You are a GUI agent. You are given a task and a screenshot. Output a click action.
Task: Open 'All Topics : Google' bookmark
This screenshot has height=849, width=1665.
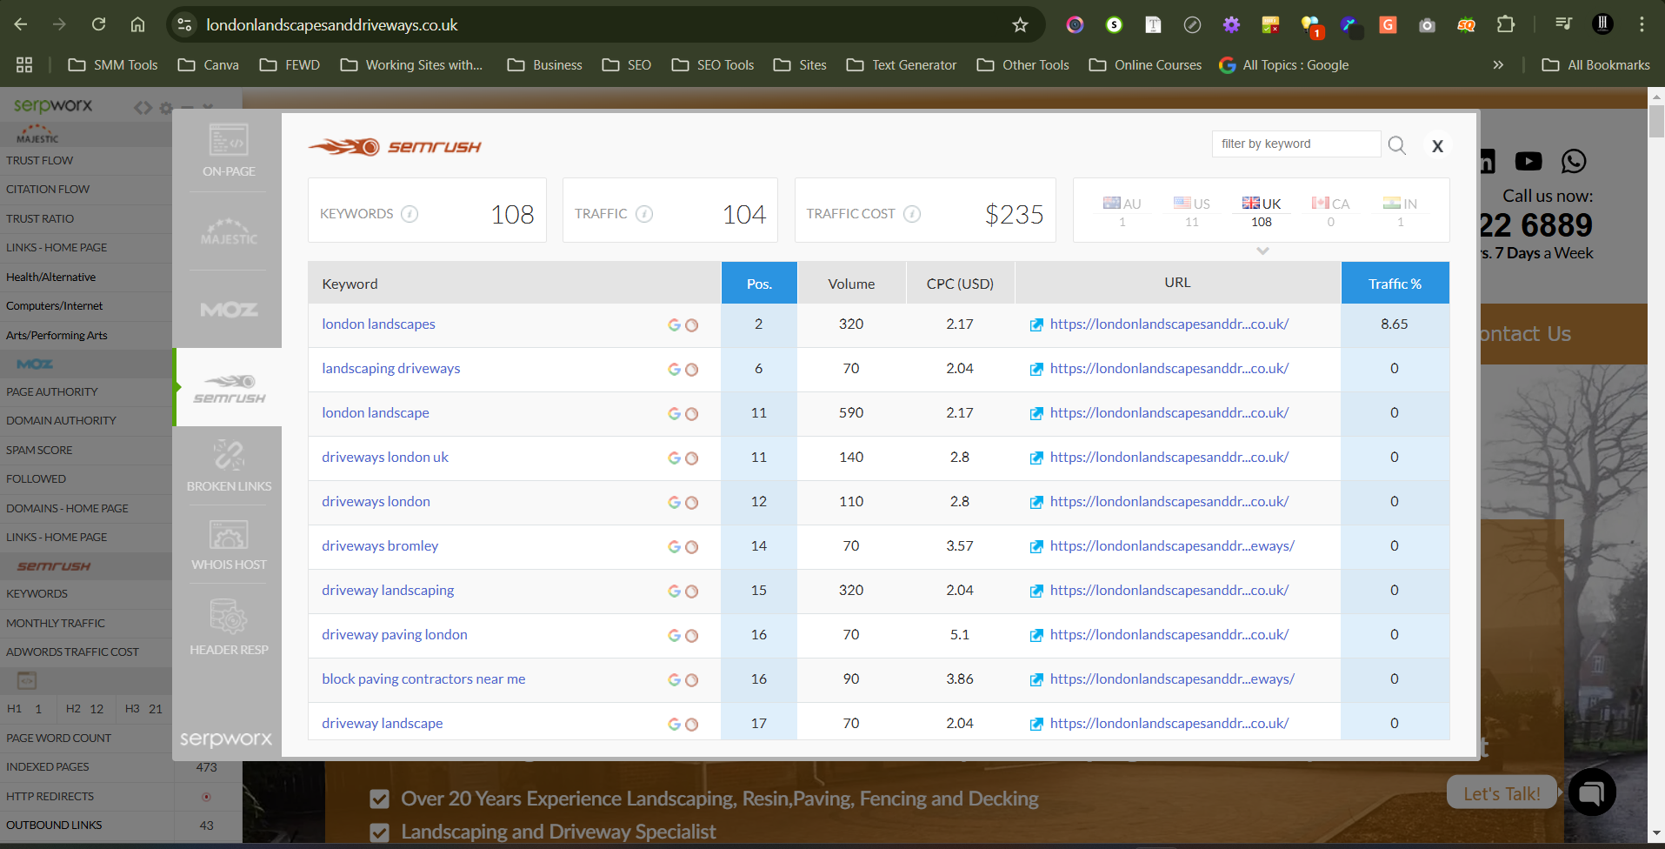click(x=1284, y=64)
